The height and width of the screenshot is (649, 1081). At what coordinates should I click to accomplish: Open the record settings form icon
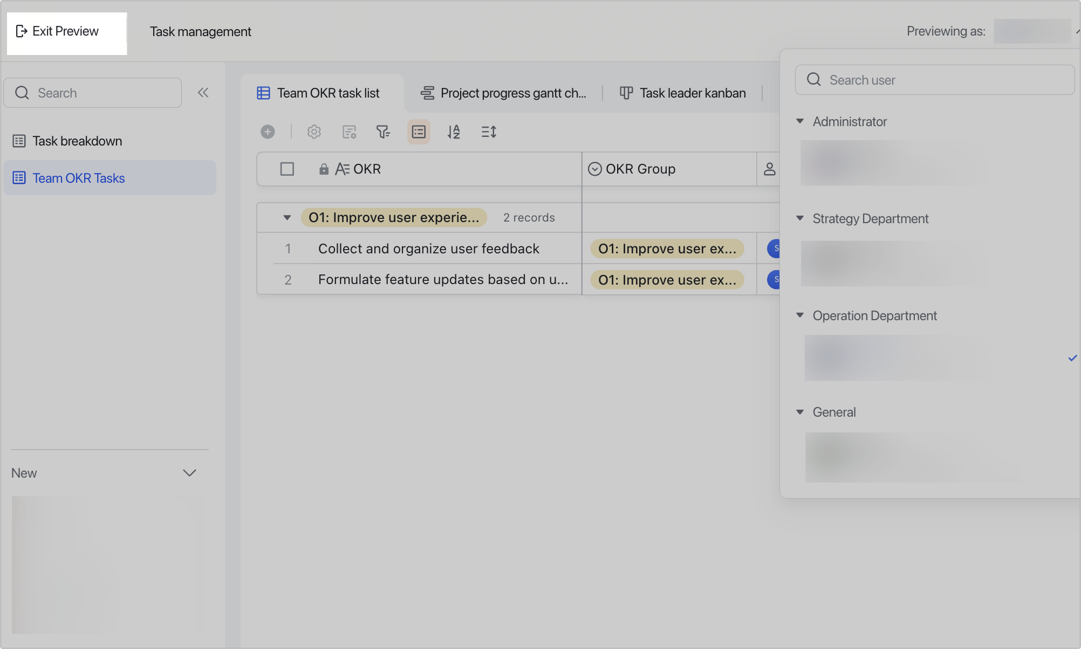pyautogui.click(x=349, y=132)
